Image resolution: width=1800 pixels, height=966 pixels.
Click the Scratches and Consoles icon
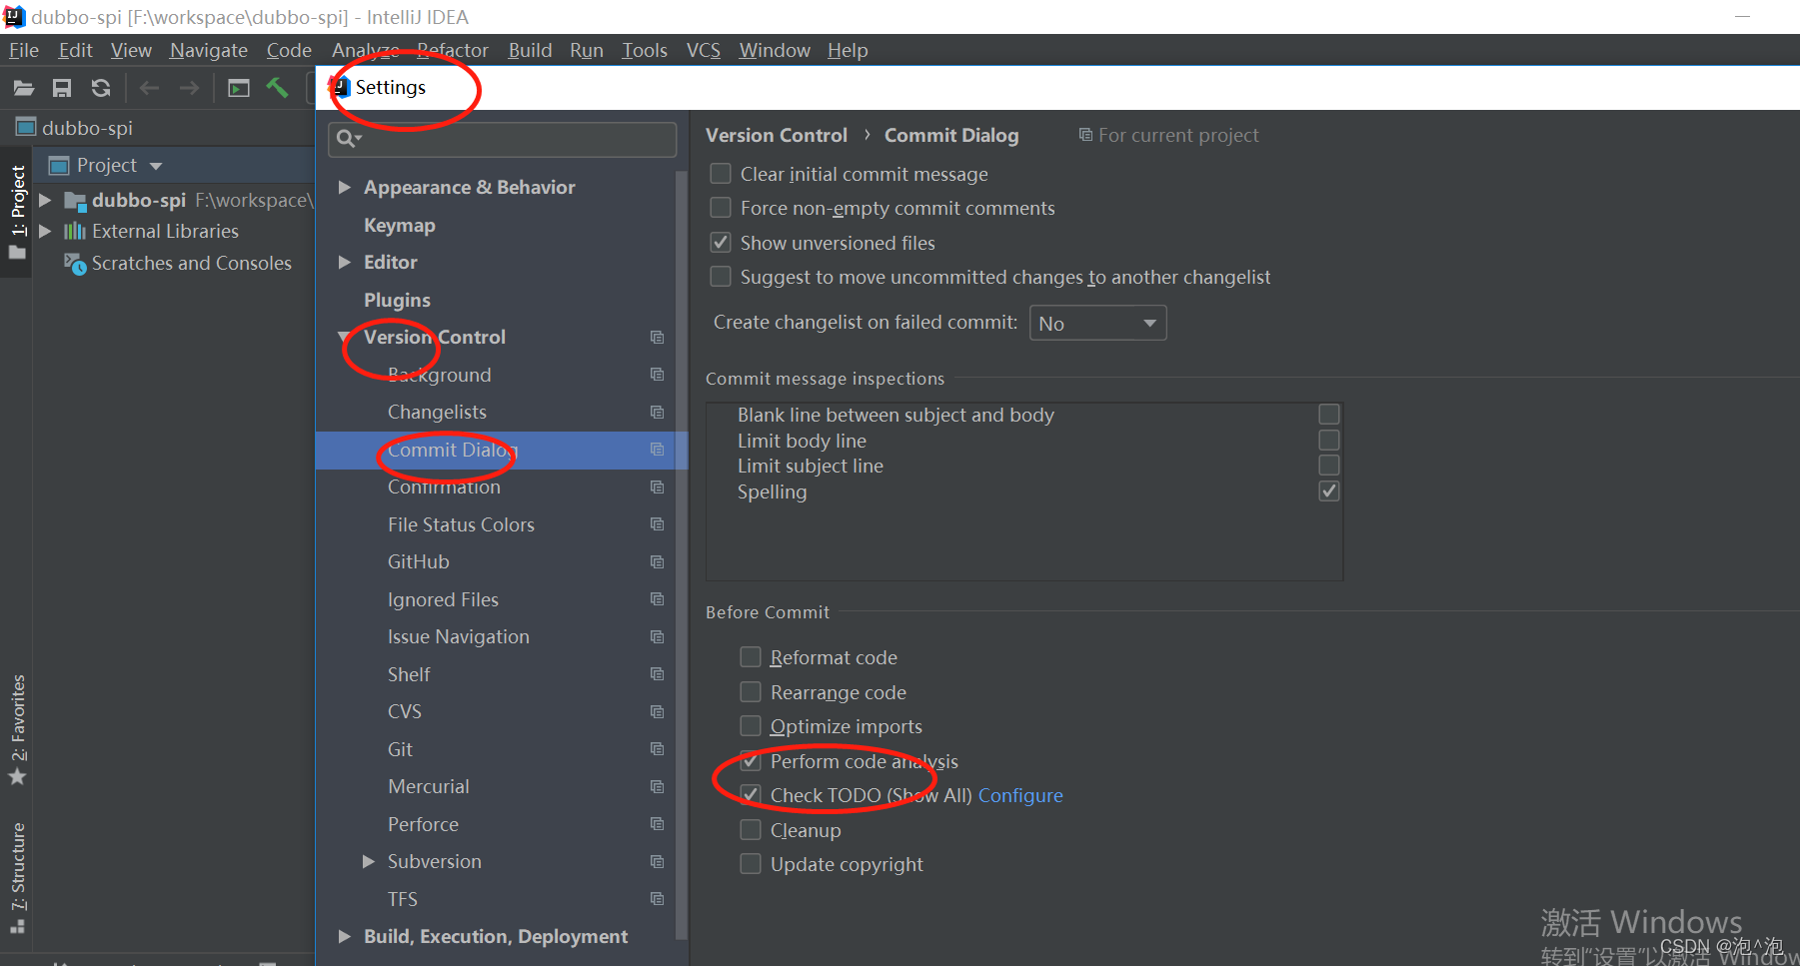(x=75, y=264)
